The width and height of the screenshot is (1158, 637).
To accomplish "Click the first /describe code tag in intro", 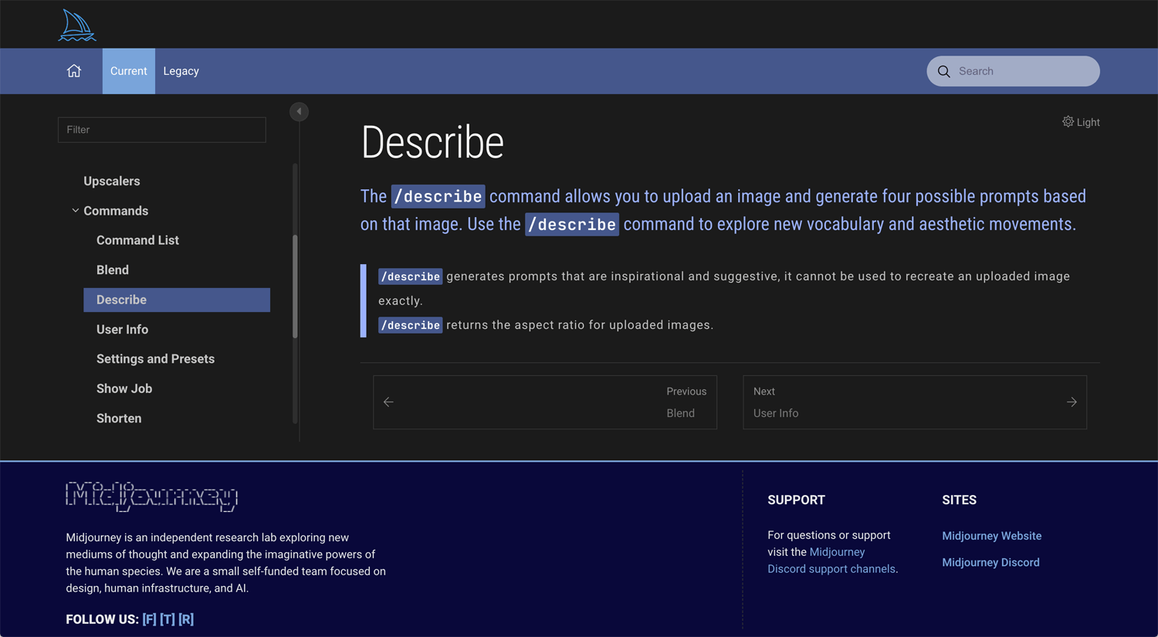I will (438, 196).
